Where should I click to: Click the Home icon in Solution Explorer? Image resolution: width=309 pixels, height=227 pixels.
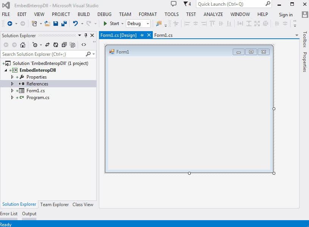tap(22, 44)
